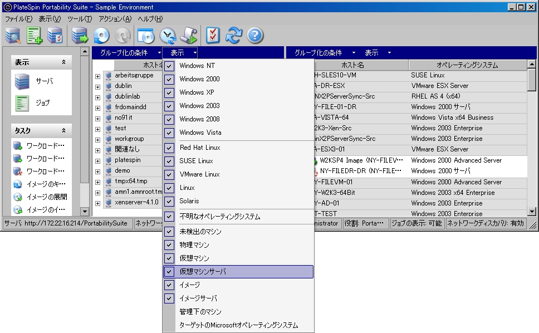Click the discover details magnifier toolbar icon
This screenshot has width=539, height=333.
pos(13,36)
